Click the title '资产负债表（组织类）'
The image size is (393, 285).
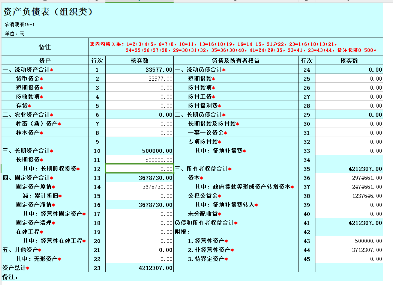click(48, 12)
